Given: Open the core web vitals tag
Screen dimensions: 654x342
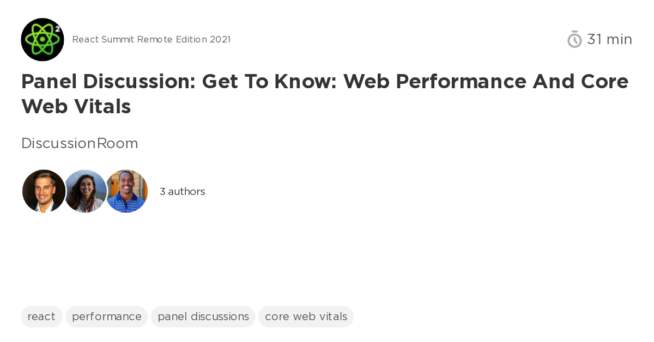Looking at the screenshot, I should pyautogui.click(x=306, y=316).
